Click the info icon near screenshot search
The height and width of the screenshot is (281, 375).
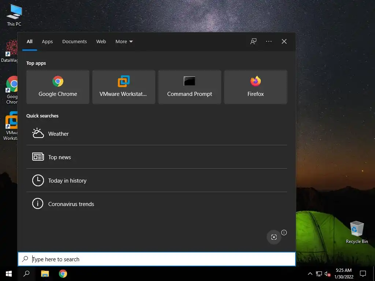(284, 232)
